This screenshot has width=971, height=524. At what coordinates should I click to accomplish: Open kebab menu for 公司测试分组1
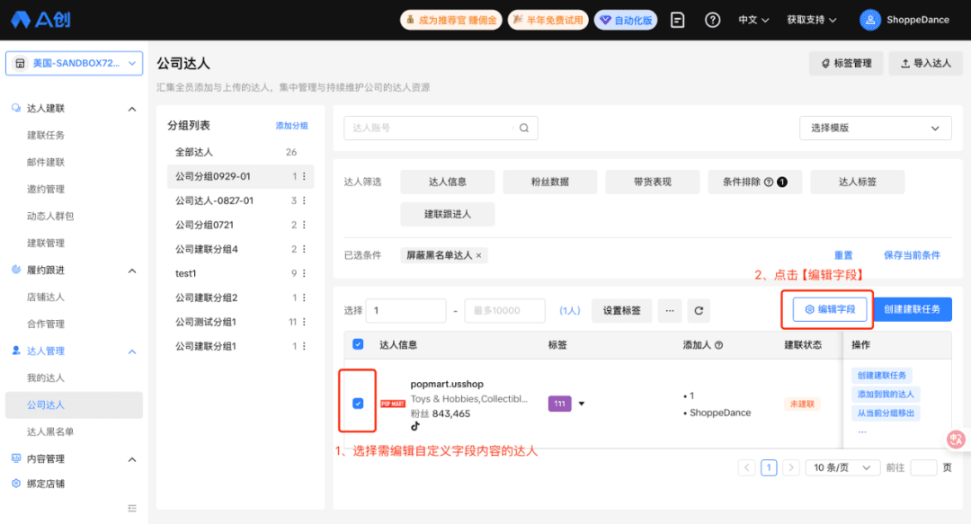click(304, 322)
